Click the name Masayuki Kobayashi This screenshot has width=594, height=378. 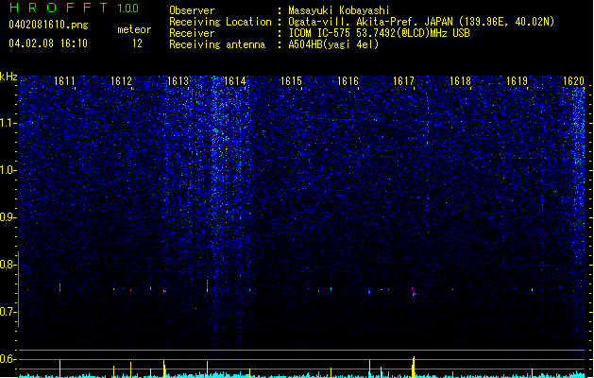339,10
